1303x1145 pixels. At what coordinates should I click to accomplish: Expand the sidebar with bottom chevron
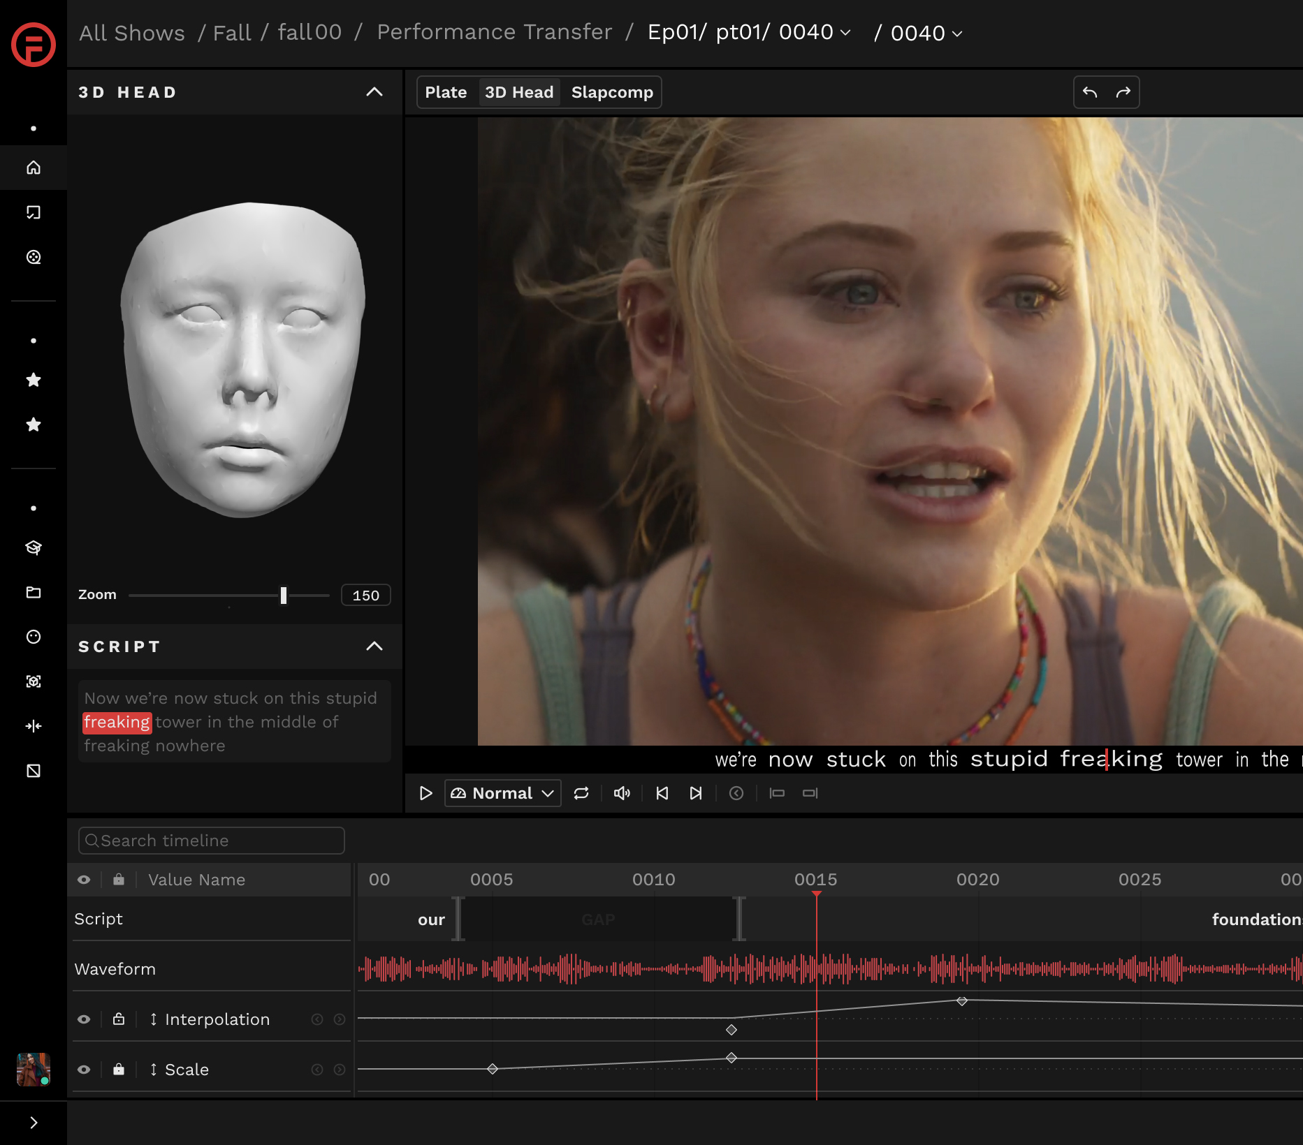point(34,1123)
